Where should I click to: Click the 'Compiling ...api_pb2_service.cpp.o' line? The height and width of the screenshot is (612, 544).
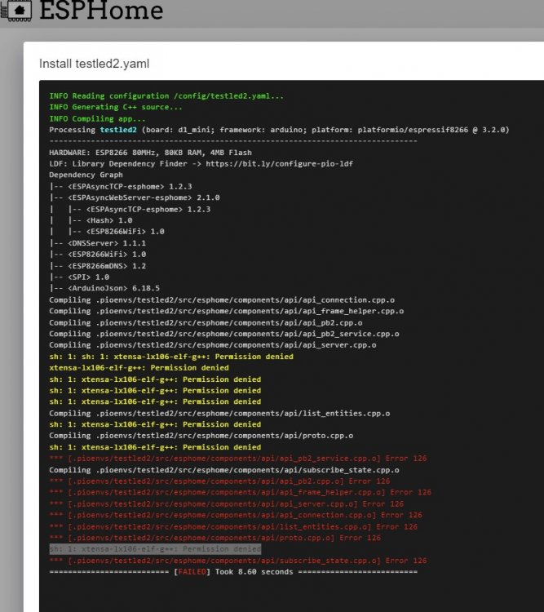coord(224,334)
